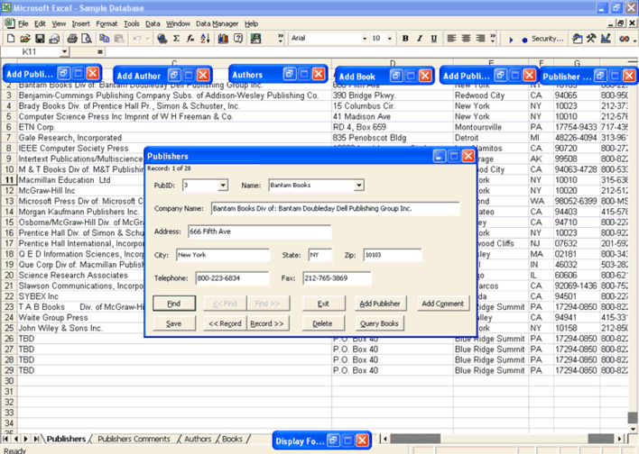The height and width of the screenshot is (454, 639).
Task: Click the Undo arrow icon
Action: pos(137,39)
